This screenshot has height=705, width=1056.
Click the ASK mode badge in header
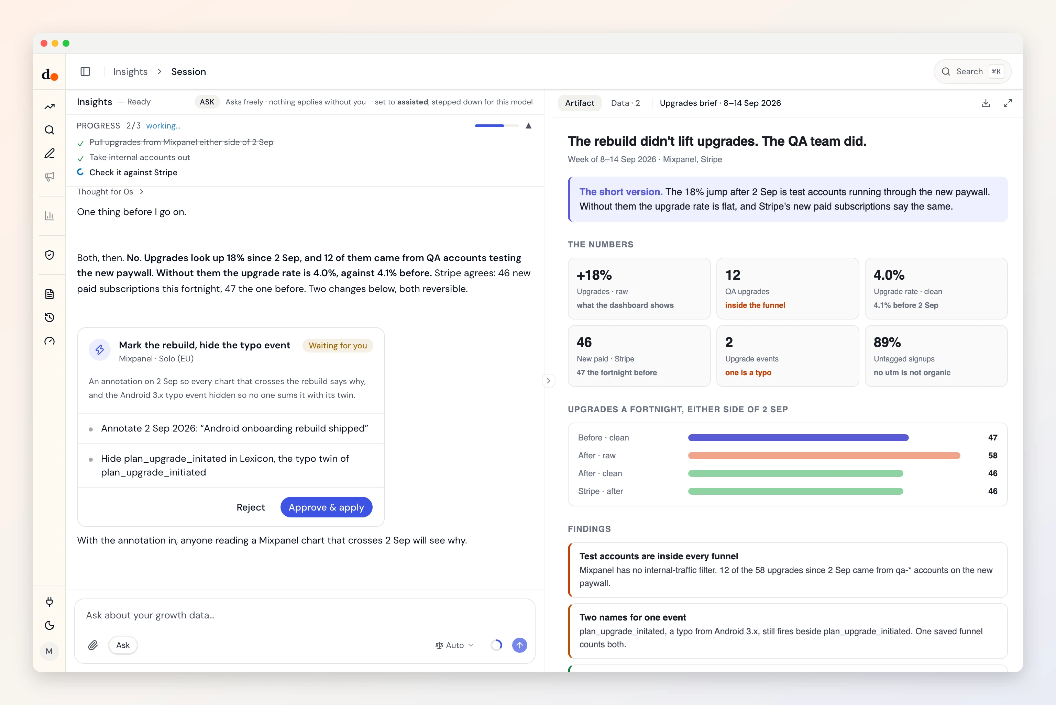click(x=207, y=102)
